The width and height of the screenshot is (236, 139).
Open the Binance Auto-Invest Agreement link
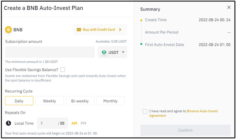202,111
